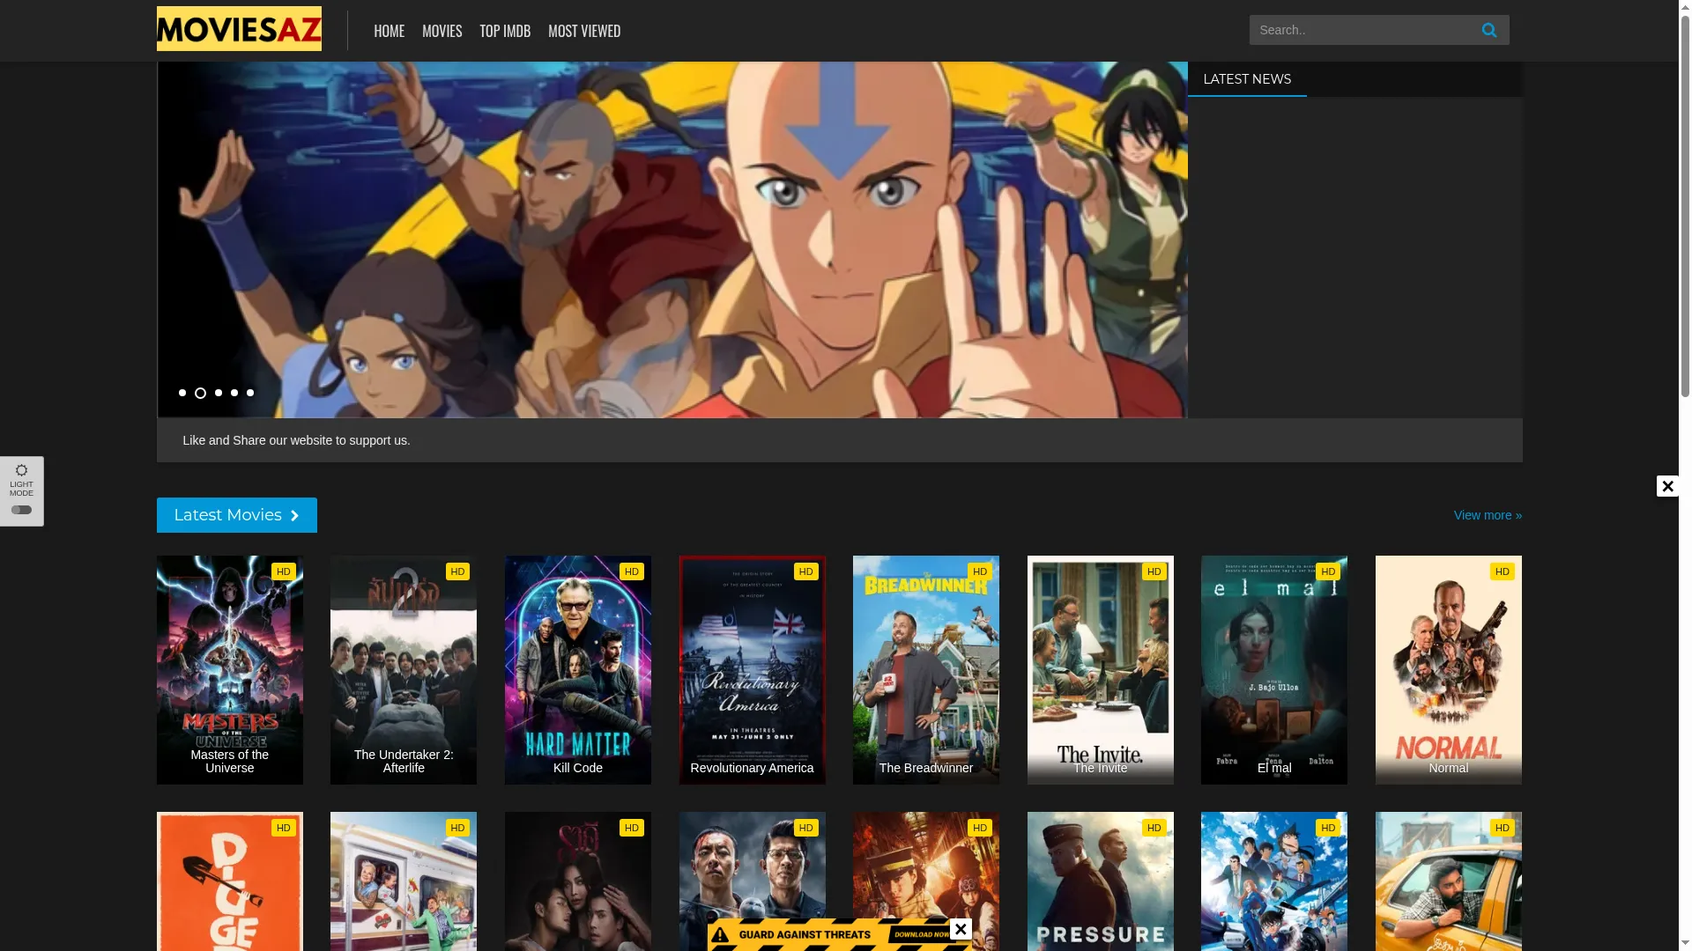Click the light mode sun icon
This screenshot has height=951, width=1692.
[x=21, y=470]
